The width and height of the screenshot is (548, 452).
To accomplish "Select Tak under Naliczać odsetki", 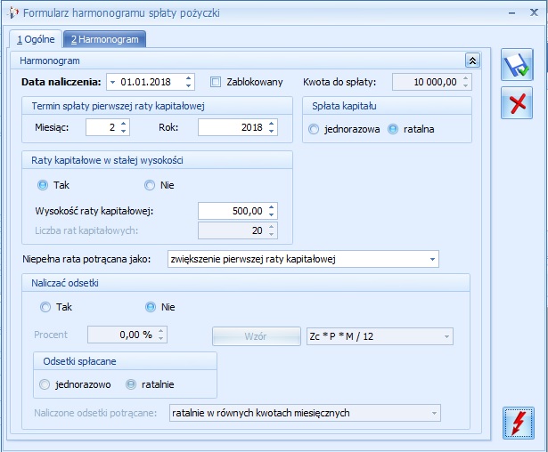I will pos(45,307).
